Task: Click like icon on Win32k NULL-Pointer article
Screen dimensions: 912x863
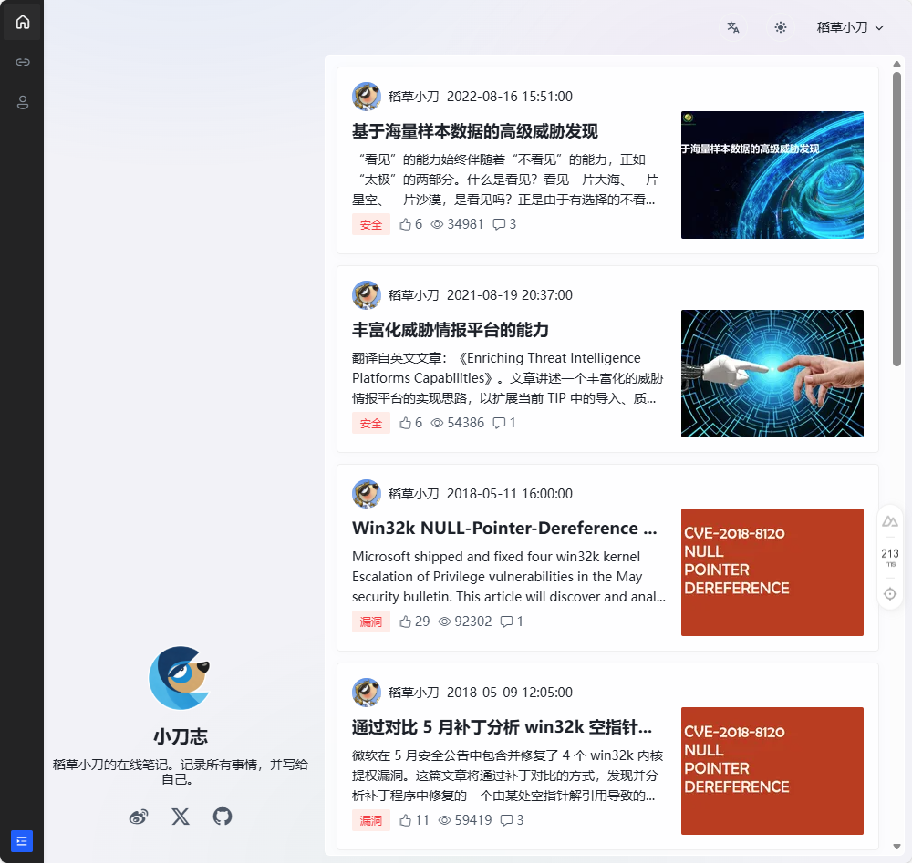Action: pyautogui.click(x=406, y=622)
